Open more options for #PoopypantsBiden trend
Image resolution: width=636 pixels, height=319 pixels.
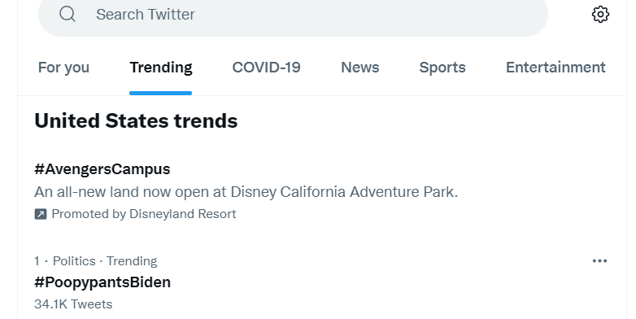599,261
